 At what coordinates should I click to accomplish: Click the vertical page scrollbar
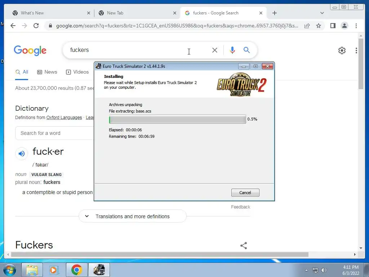click(x=361, y=63)
